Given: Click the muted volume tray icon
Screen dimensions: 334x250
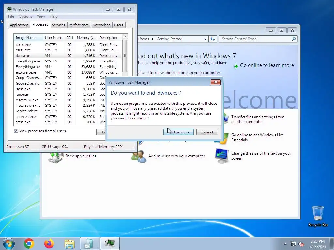Looking at the screenshot, I should 301,244.
